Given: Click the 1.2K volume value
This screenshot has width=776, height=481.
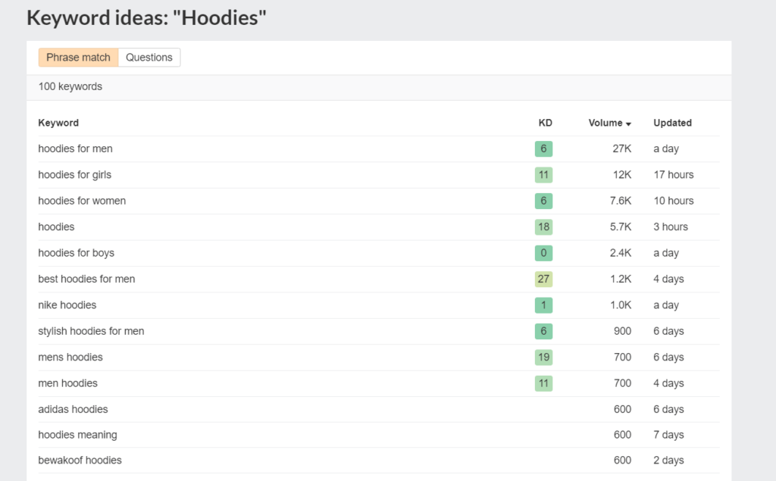Looking at the screenshot, I should (x=620, y=279).
